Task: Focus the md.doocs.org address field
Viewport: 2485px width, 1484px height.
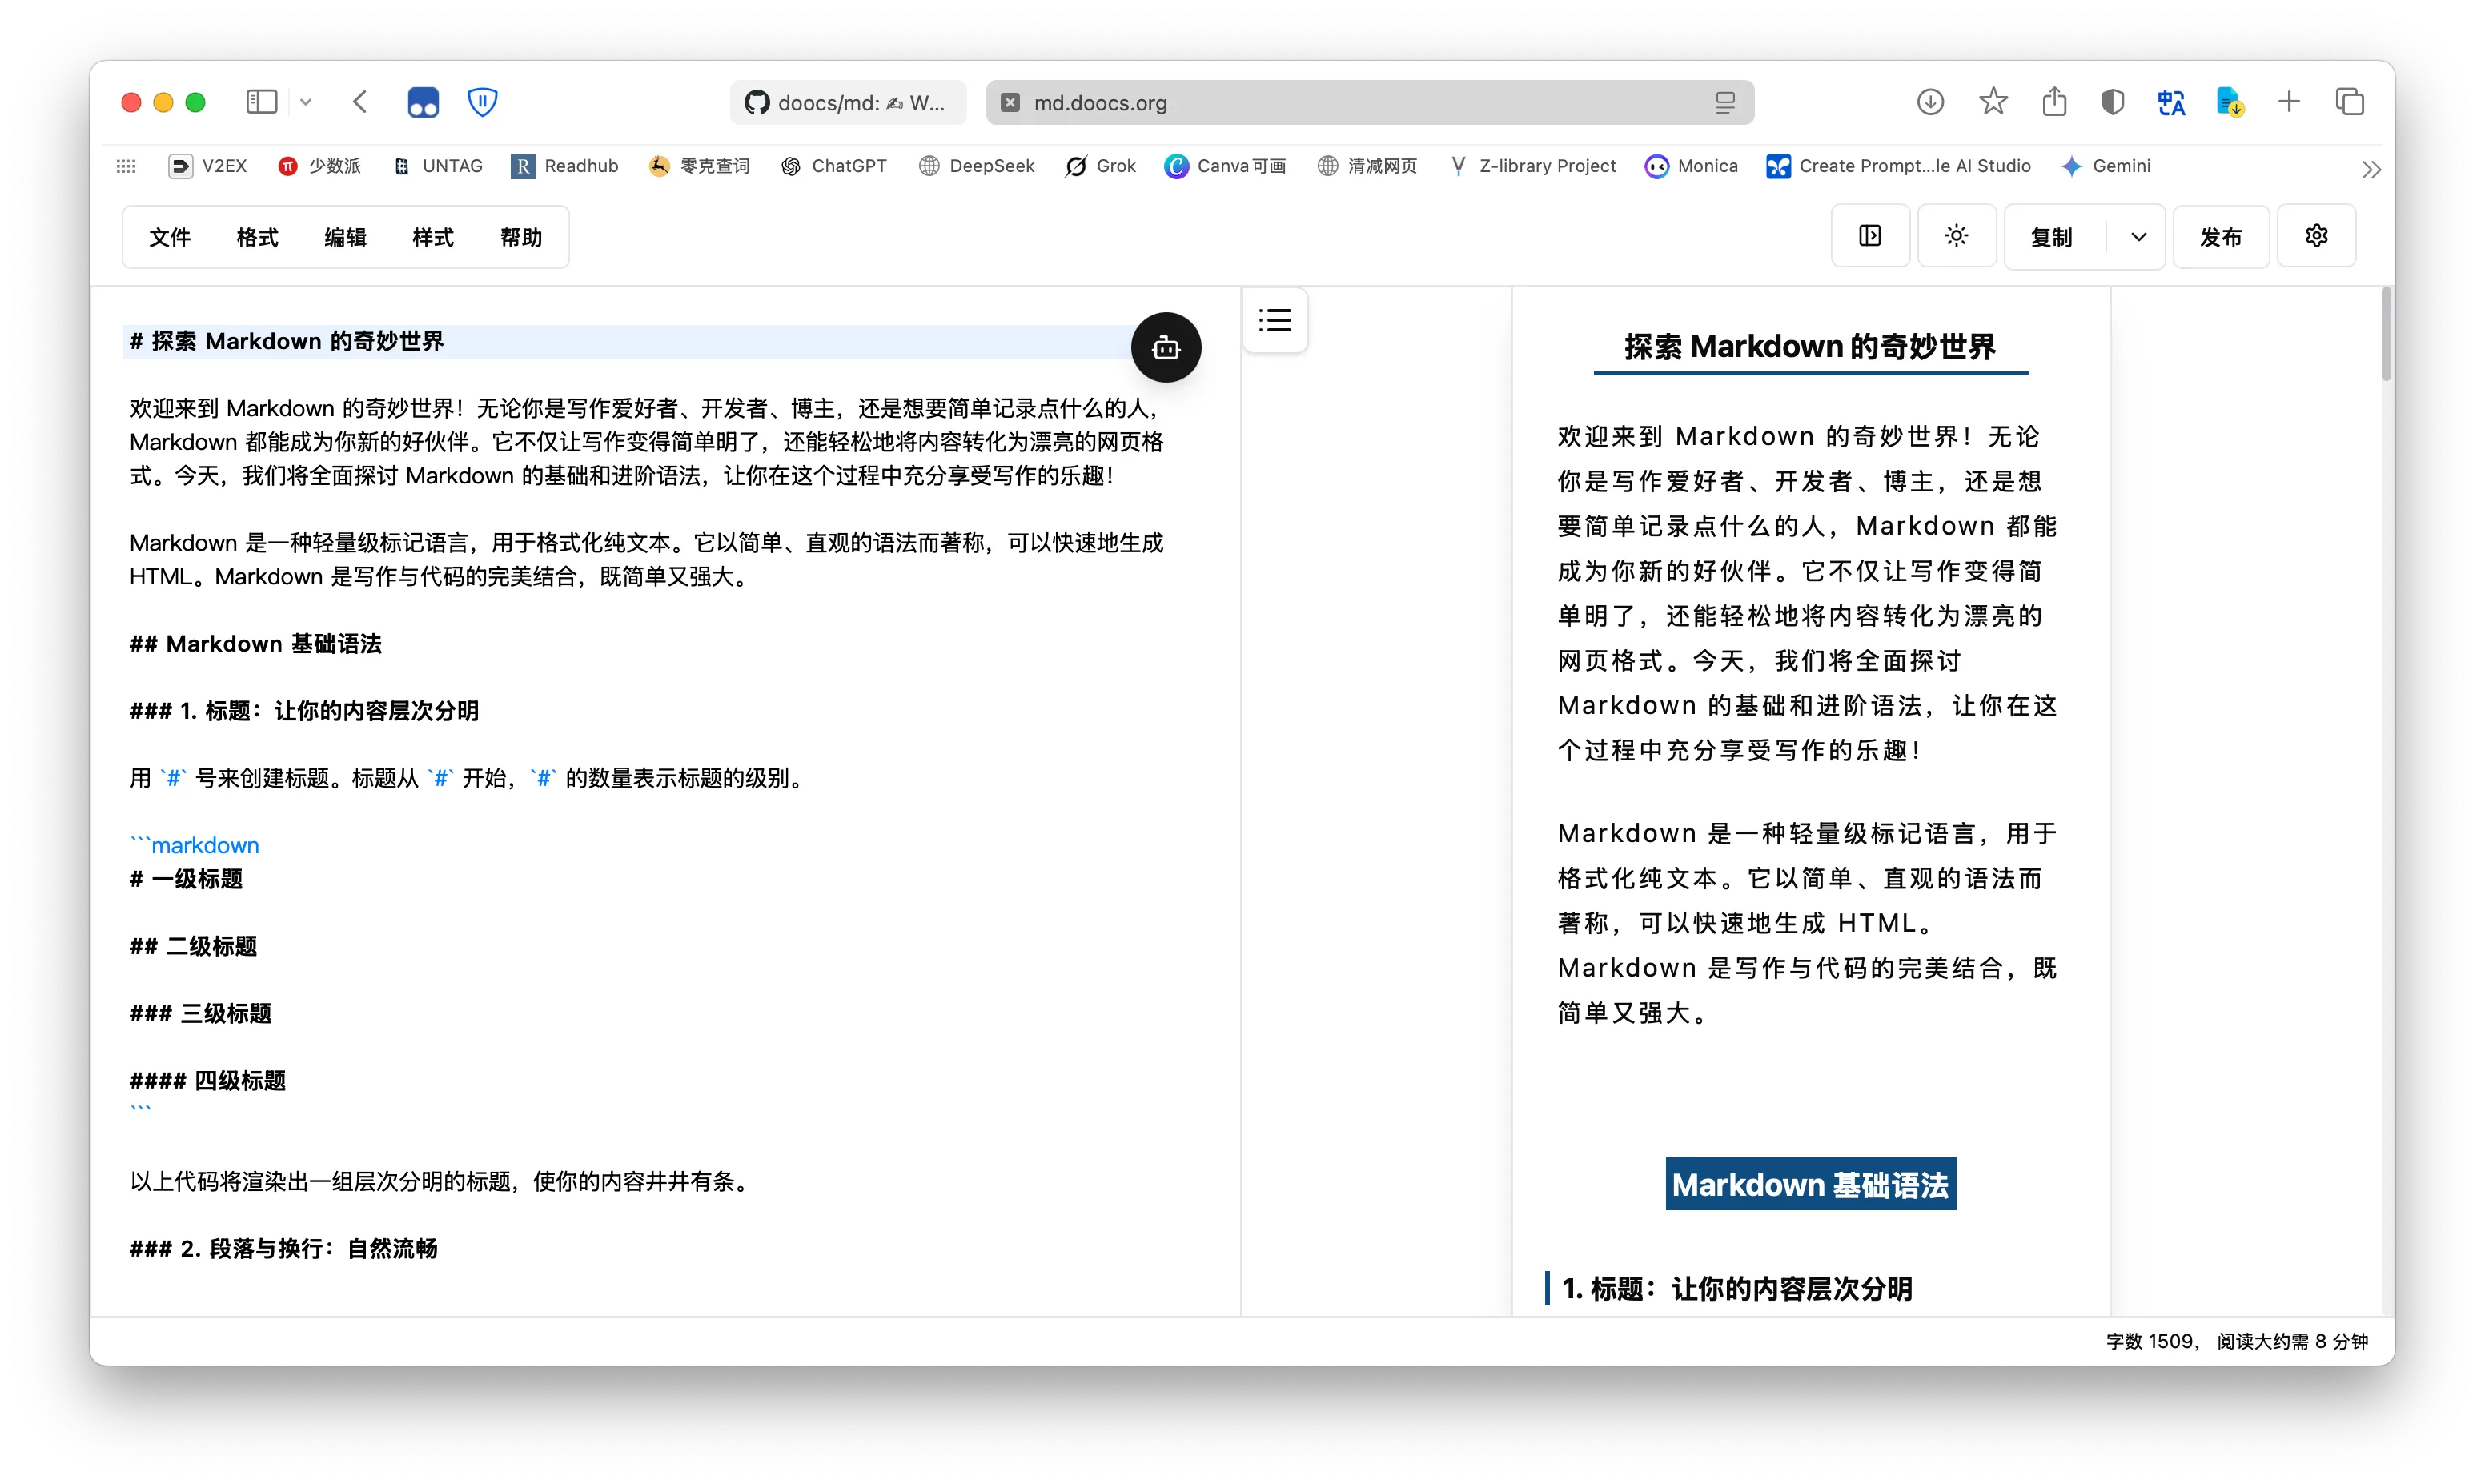Action: tap(1370, 103)
